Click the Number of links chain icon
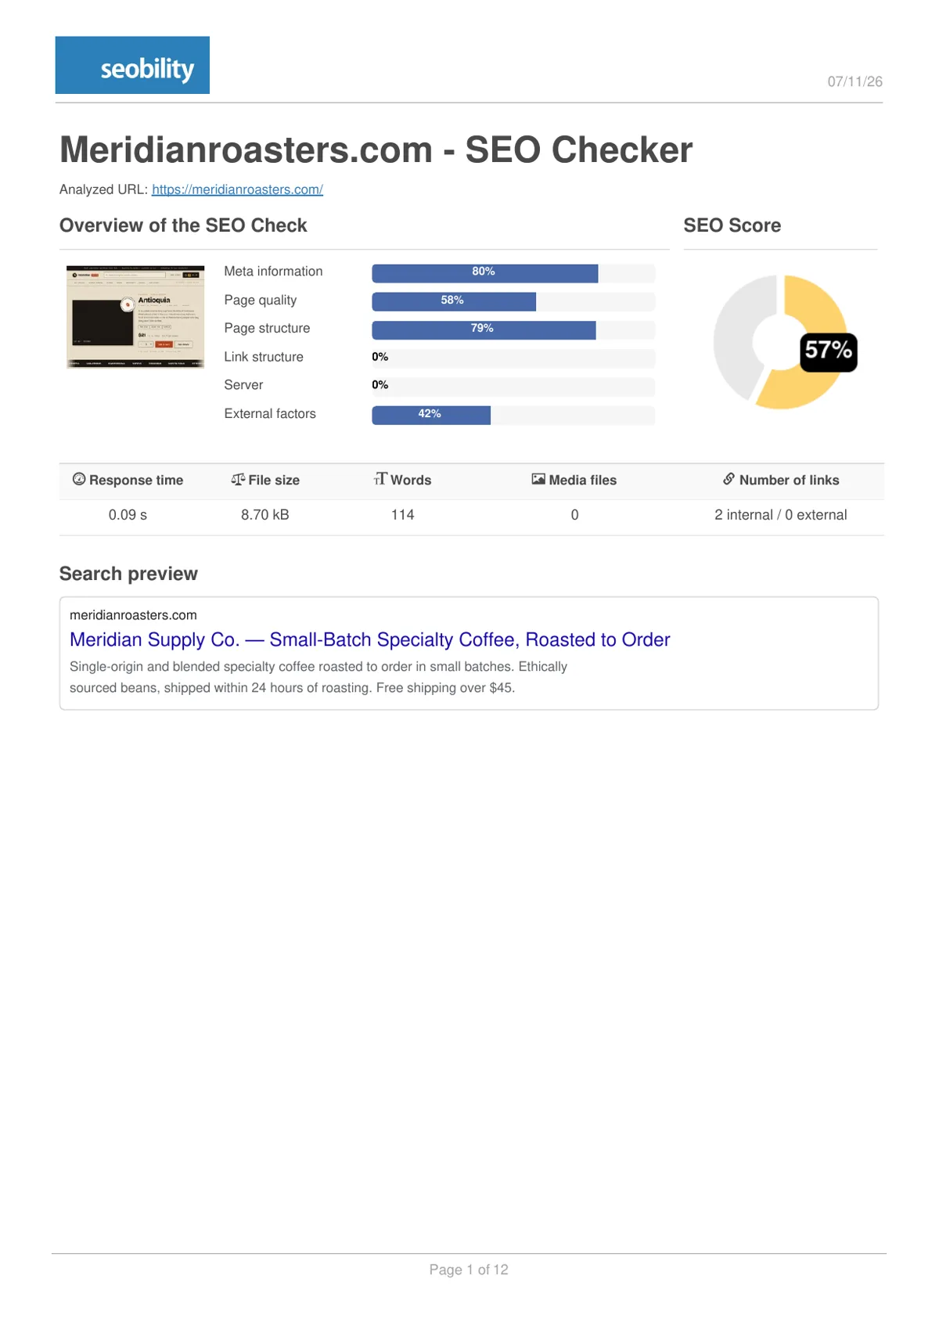 729,479
